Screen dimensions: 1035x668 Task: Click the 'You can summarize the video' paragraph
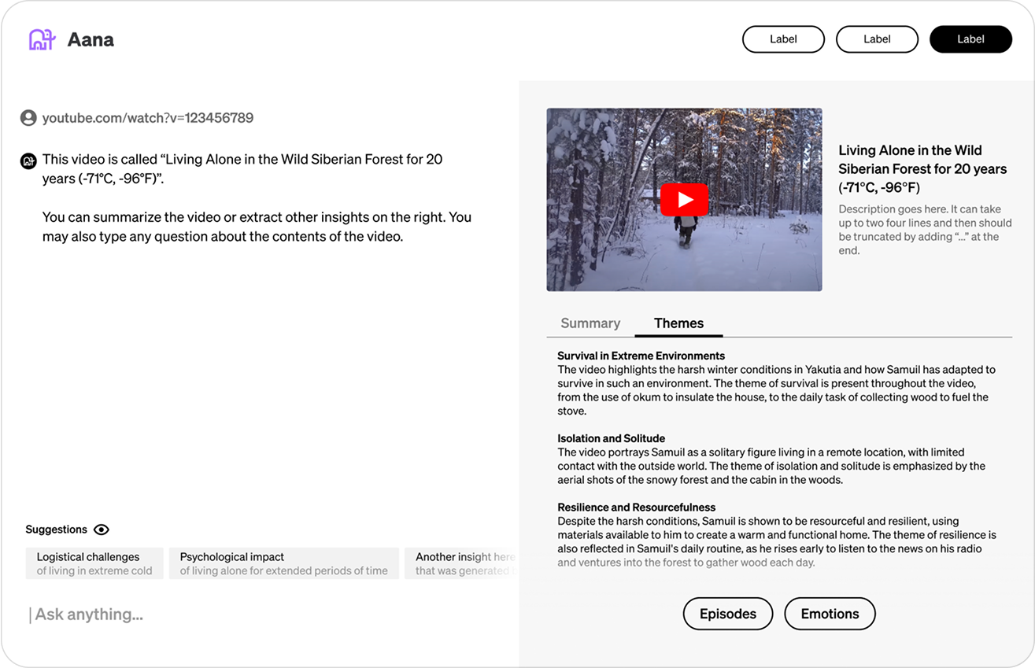[257, 227]
